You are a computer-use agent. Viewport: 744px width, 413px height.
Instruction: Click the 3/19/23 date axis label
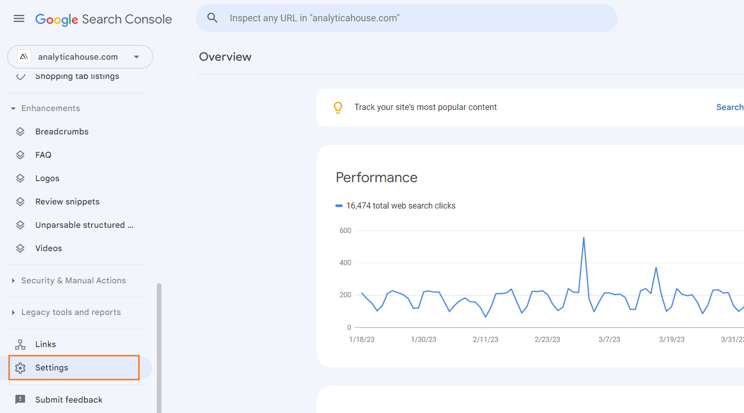point(672,339)
